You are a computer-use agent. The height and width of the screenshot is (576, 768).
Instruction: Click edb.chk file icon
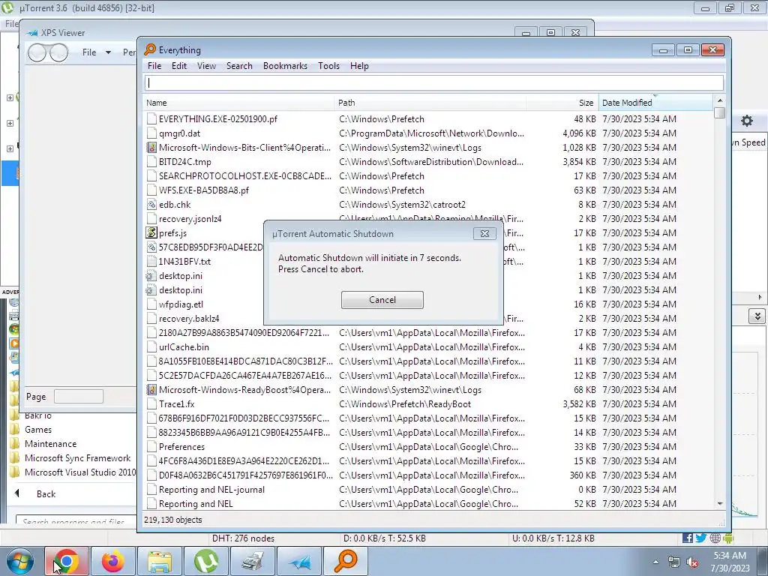(x=151, y=205)
